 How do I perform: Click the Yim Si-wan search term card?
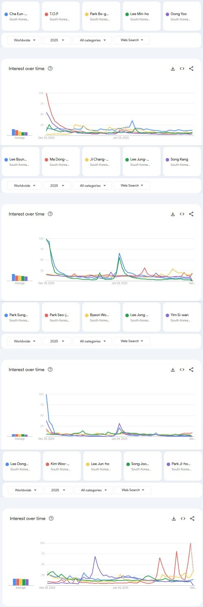pyautogui.click(x=182, y=317)
